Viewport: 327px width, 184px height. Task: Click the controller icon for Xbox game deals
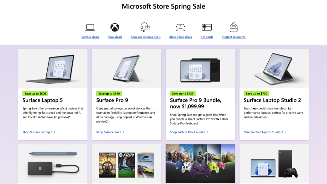(180, 27)
